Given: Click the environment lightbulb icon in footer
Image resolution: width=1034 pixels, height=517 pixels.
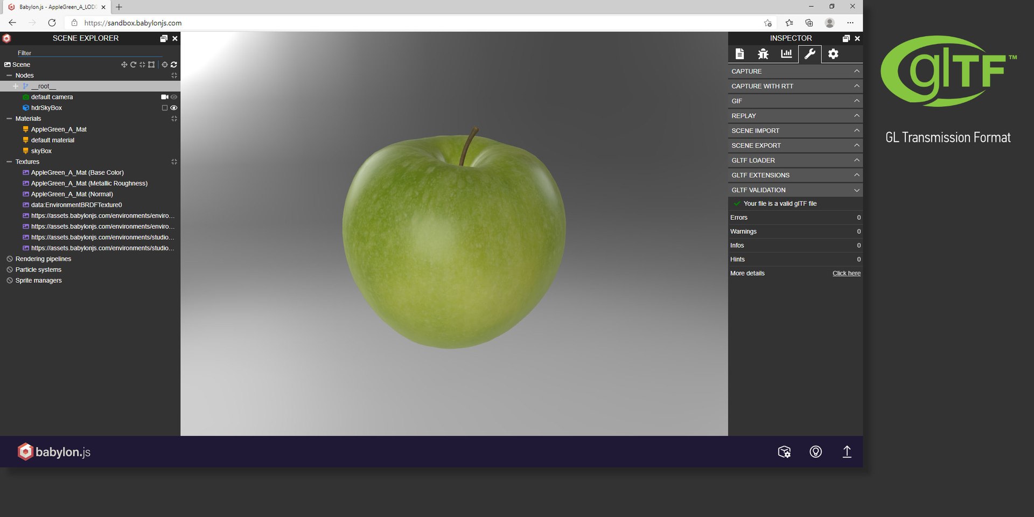Looking at the screenshot, I should tap(816, 452).
